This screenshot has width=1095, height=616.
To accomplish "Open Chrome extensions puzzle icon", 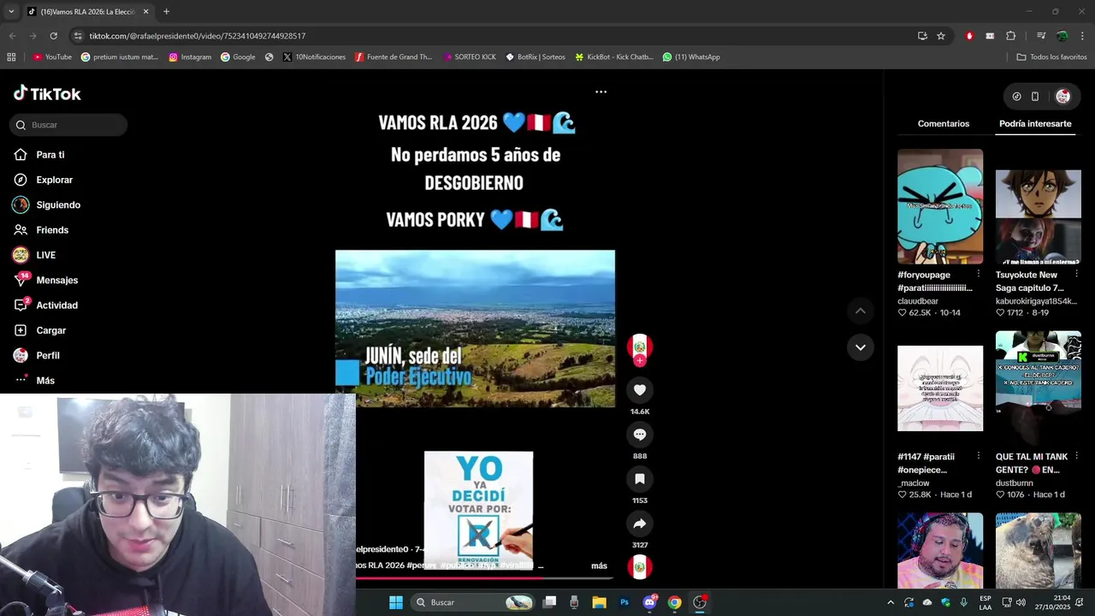I will pos(1010,36).
